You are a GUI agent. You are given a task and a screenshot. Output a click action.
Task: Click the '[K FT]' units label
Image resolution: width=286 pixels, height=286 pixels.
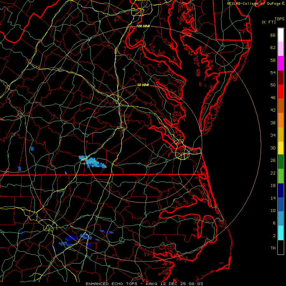pos(269,22)
